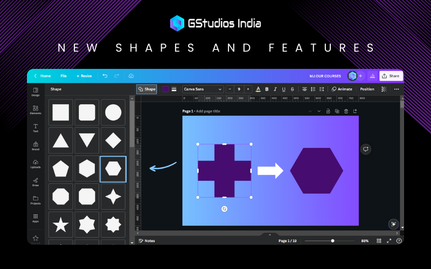
Task: Open the Elements panel in sidebar
Action: coord(36,110)
